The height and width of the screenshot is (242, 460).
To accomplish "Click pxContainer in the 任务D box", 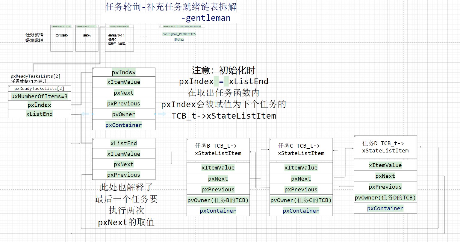I will click(385, 208).
